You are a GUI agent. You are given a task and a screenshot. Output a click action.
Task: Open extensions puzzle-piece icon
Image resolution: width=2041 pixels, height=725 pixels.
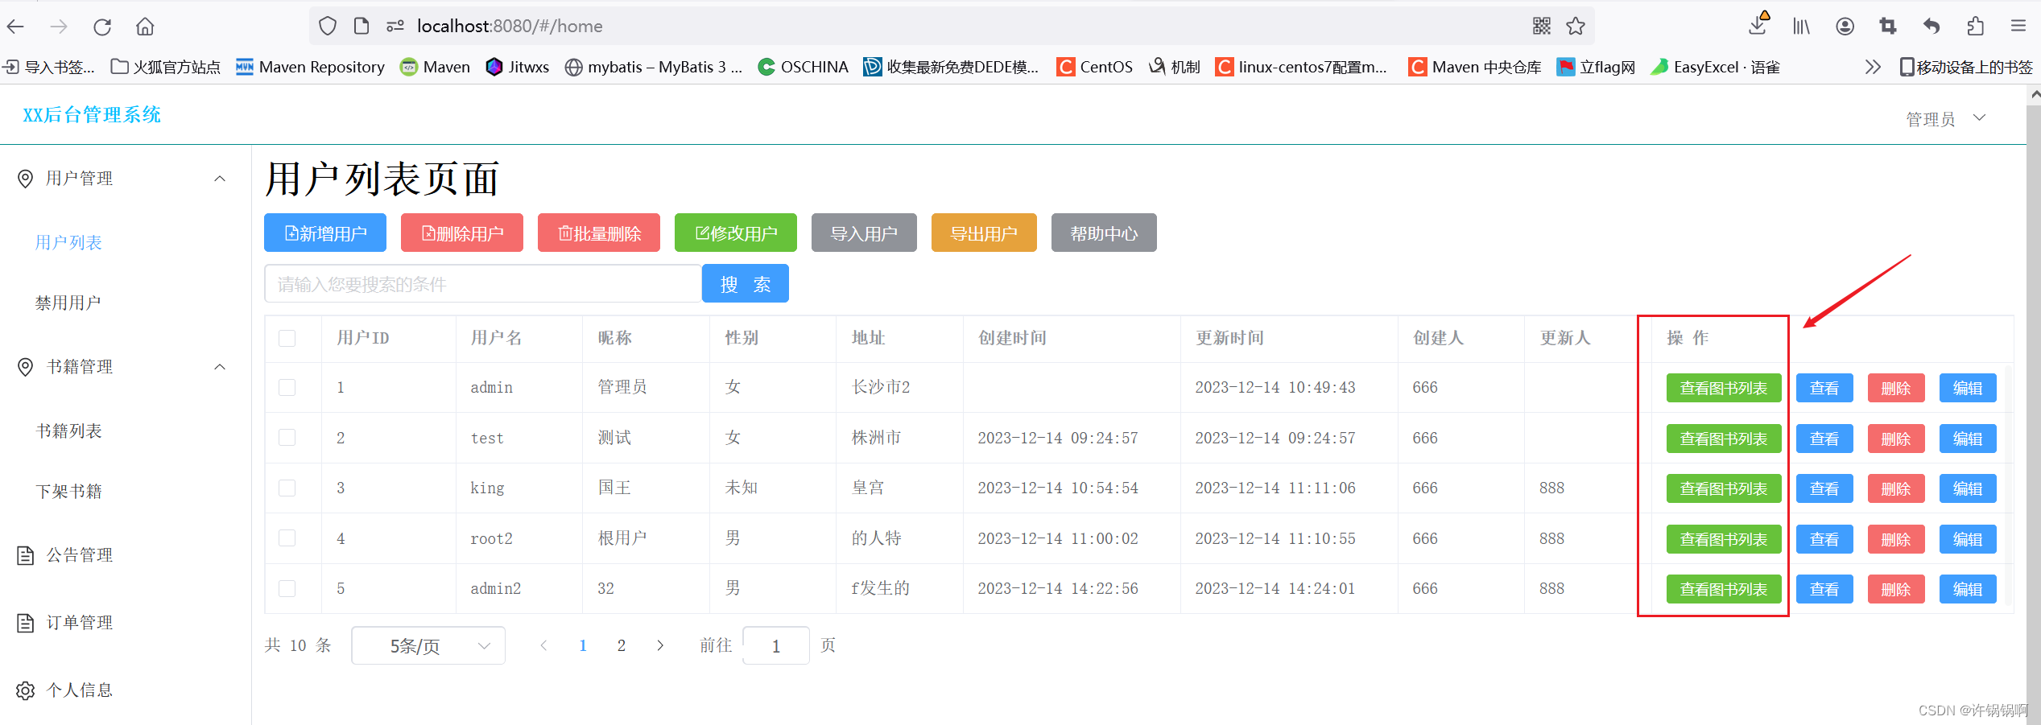click(x=1975, y=27)
